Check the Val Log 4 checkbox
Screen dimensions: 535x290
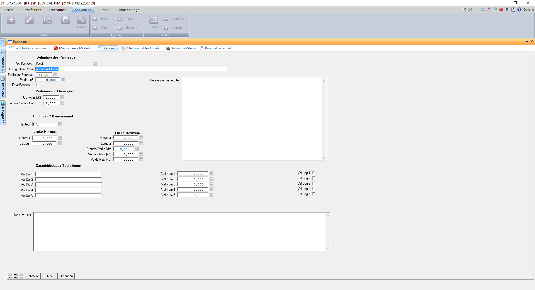(314, 188)
